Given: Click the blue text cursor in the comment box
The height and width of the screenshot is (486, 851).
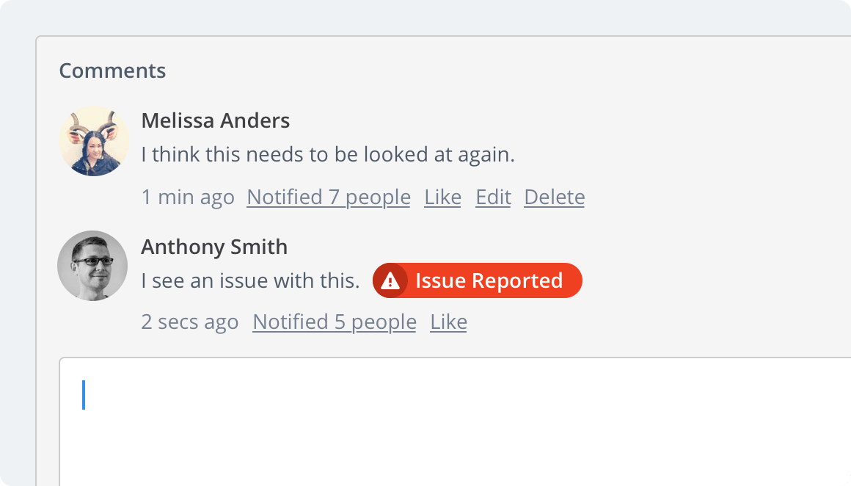Looking at the screenshot, I should click(x=84, y=395).
